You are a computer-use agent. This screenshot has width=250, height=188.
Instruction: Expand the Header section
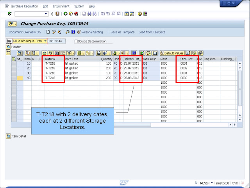click(x=8, y=47)
